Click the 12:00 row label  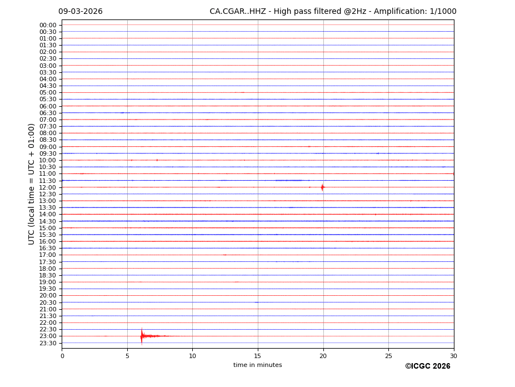coord(48,187)
